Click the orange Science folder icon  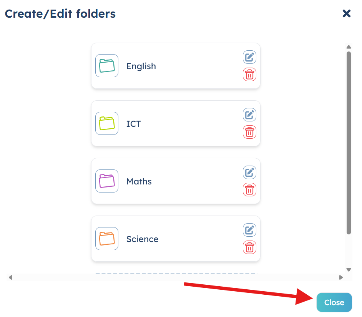pos(107,239)
